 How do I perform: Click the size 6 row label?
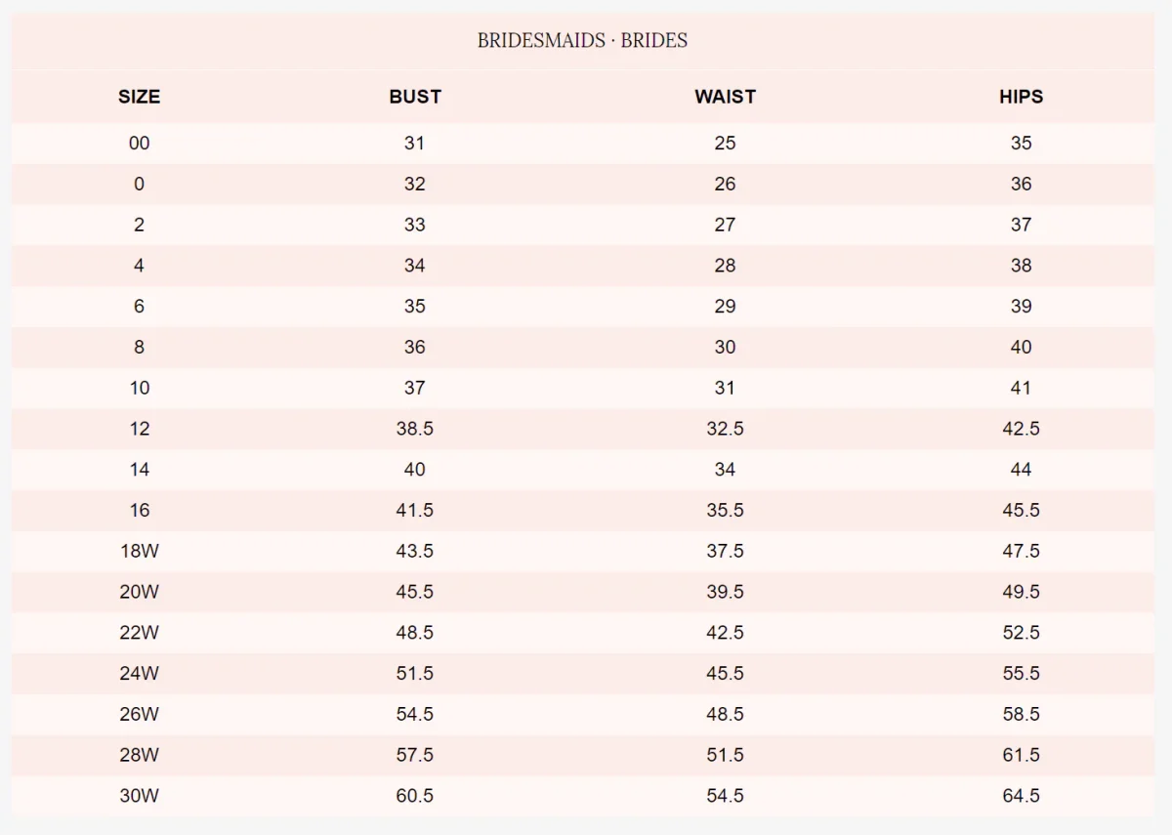pos(139,307)
